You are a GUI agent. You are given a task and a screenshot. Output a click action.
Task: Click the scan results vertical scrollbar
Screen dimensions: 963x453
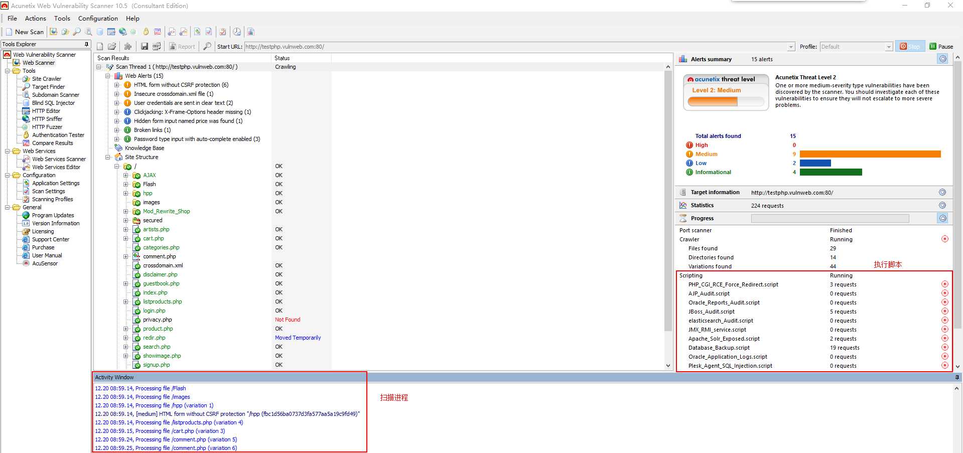(x=668, y=201)
